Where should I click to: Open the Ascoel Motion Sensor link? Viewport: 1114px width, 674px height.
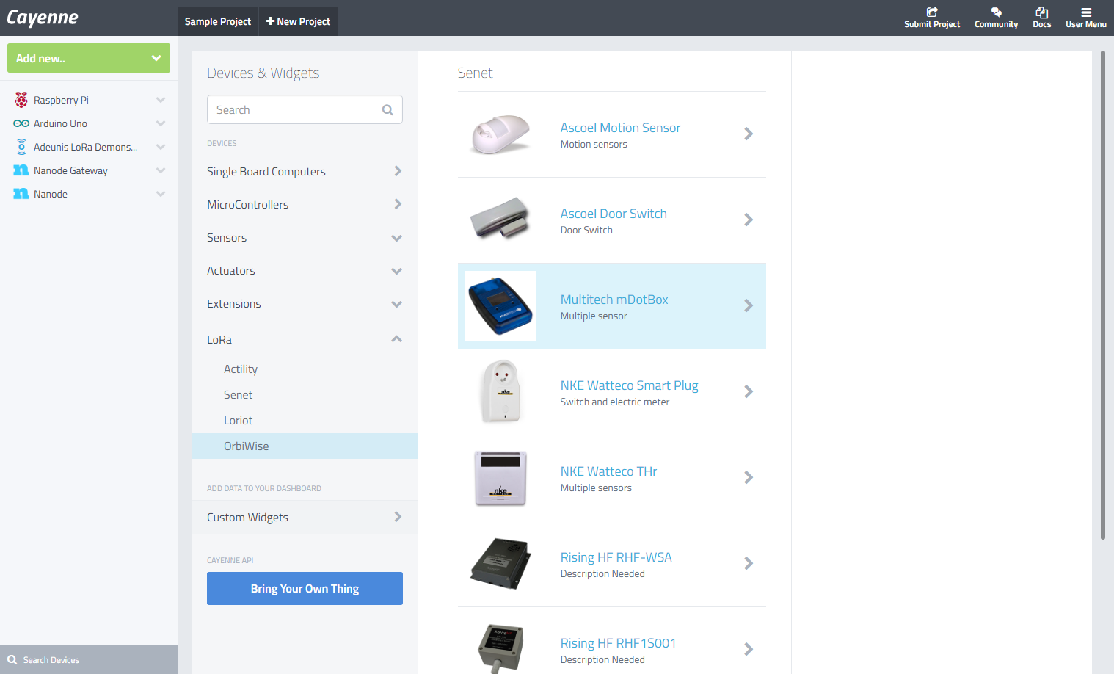[620, 128]
